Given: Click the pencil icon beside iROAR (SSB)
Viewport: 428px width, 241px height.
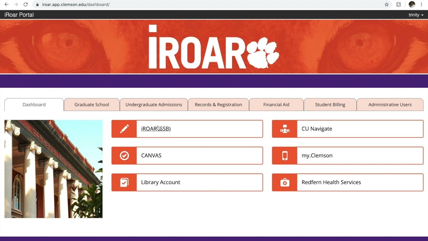Looking at the screenshot, I should 124,129.
